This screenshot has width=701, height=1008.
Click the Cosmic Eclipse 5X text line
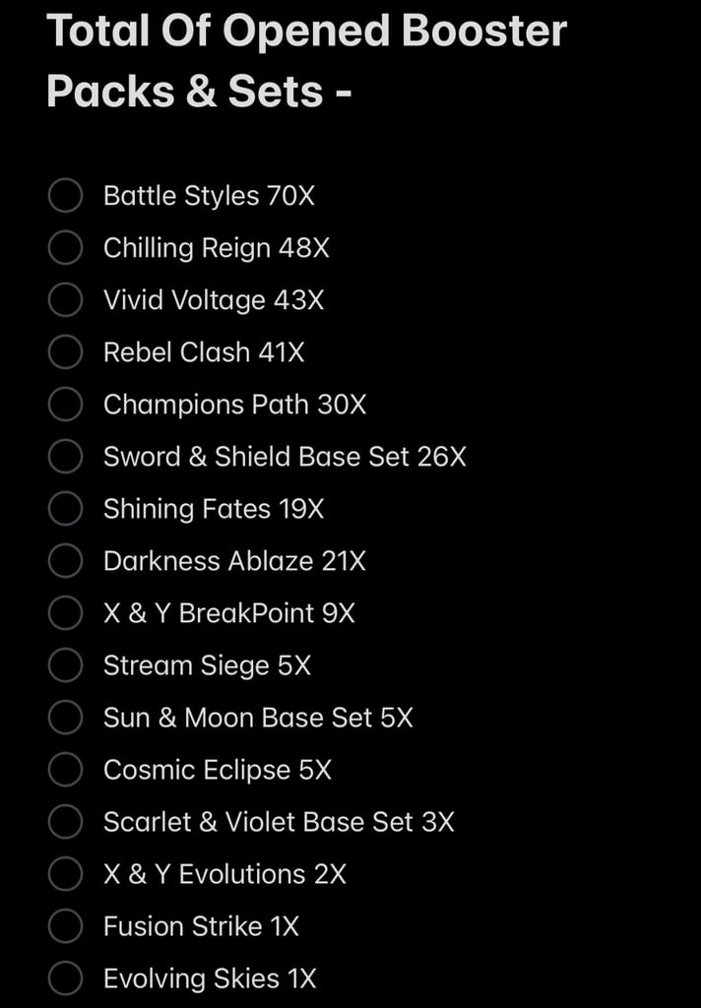[218, 770]
